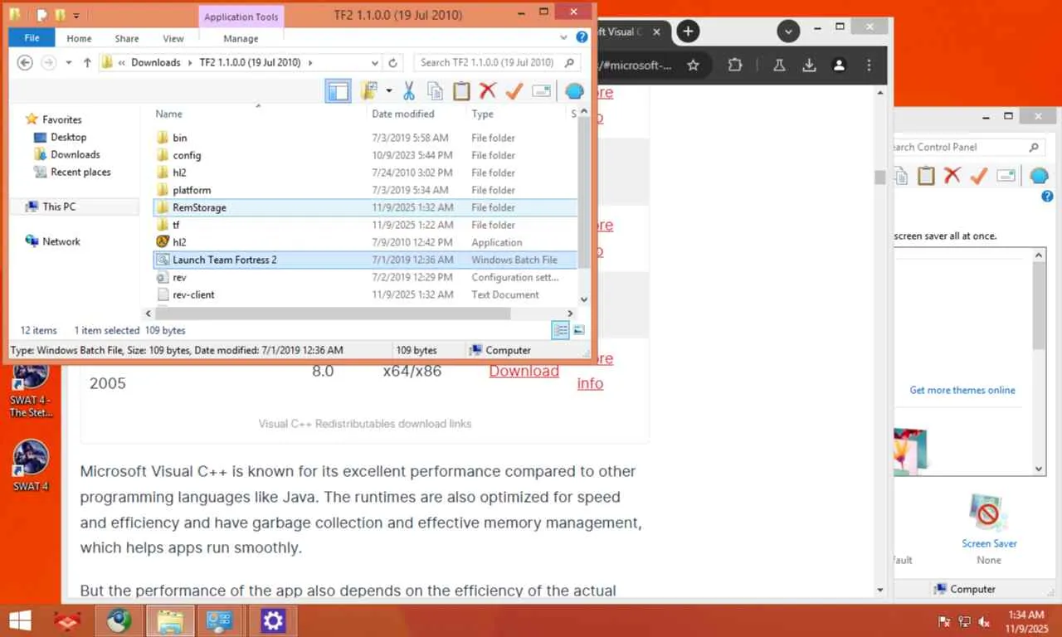This screenshot has width=1062, height=637.
Task: Switch Explorer to large icons view in the status bar
Action: [579, 330]
